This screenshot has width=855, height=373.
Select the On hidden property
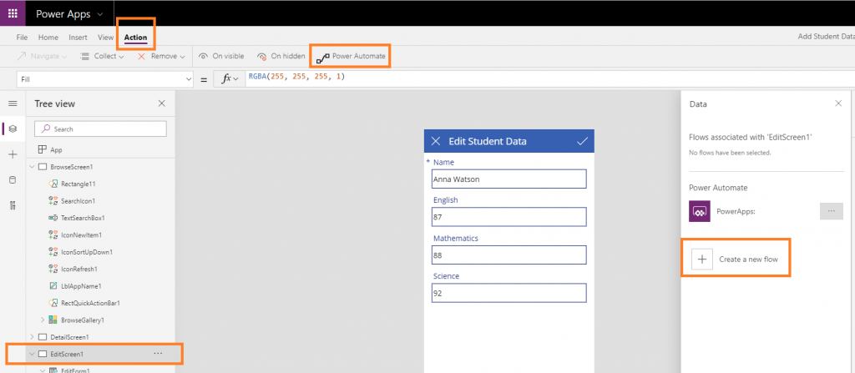point(281,56)
